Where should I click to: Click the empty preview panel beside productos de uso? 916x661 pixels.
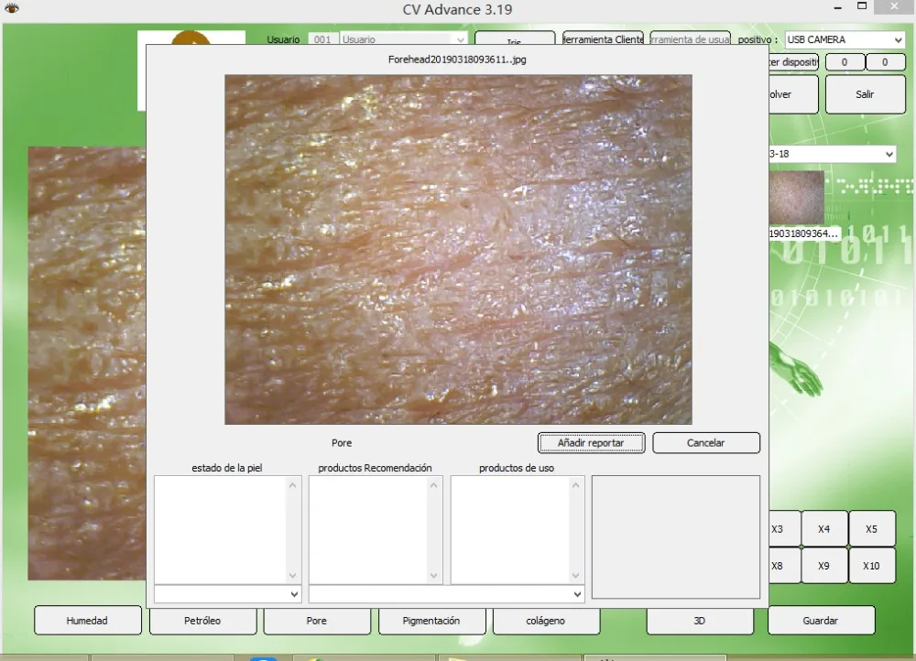[x=676, y=536]
